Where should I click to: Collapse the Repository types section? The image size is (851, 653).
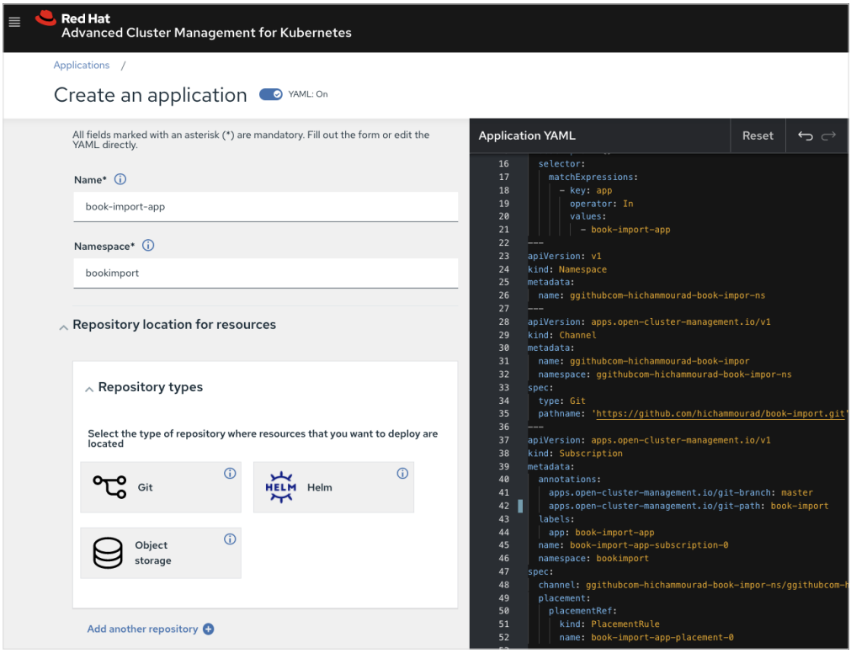88,389
